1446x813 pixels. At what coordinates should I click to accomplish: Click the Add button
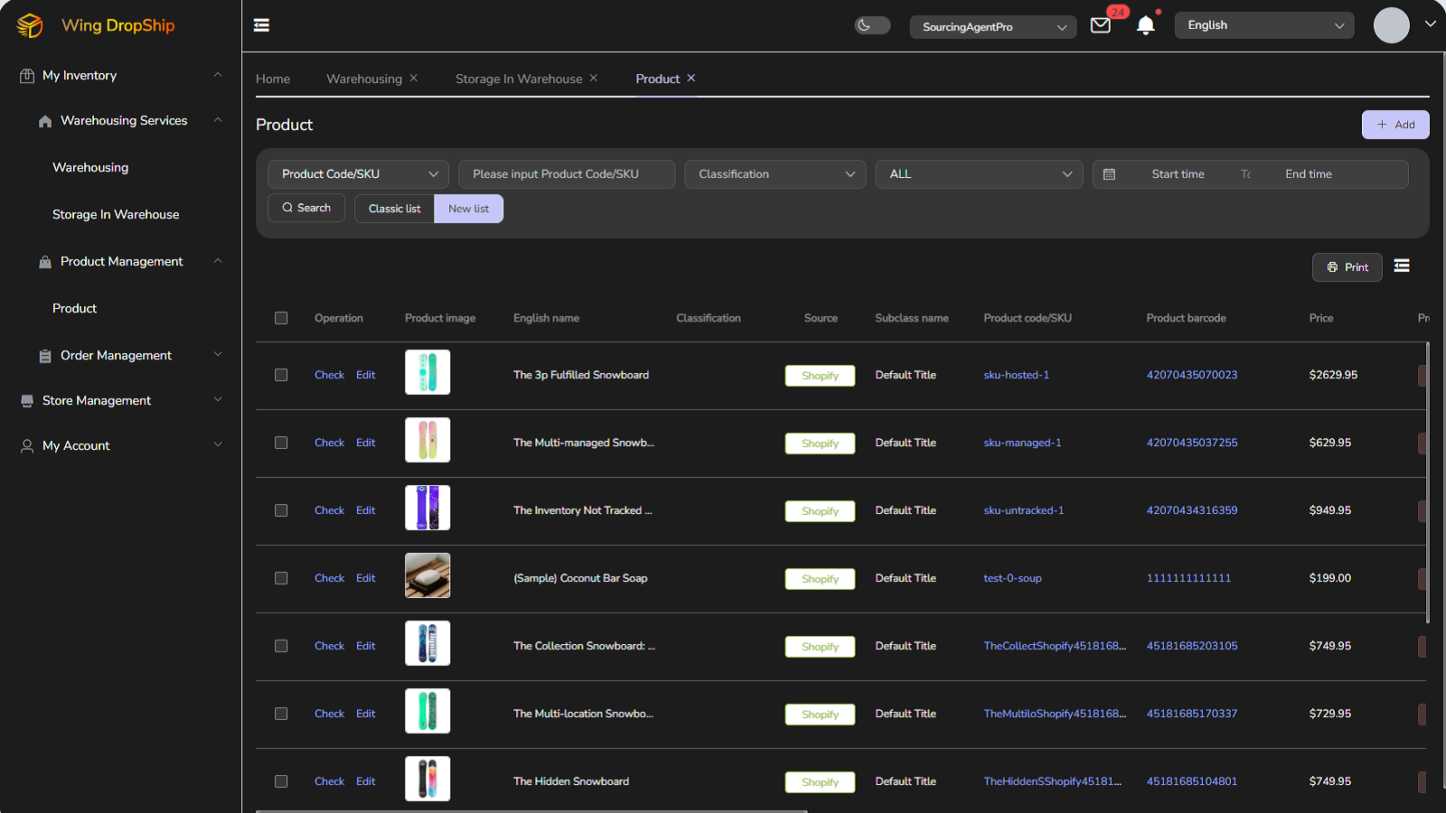pos(1394,124)
